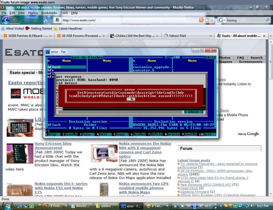Open the Help menu in Firefox
Viewport: 273px width, 210px height.
pyautogui.click(x=74, y=13)
